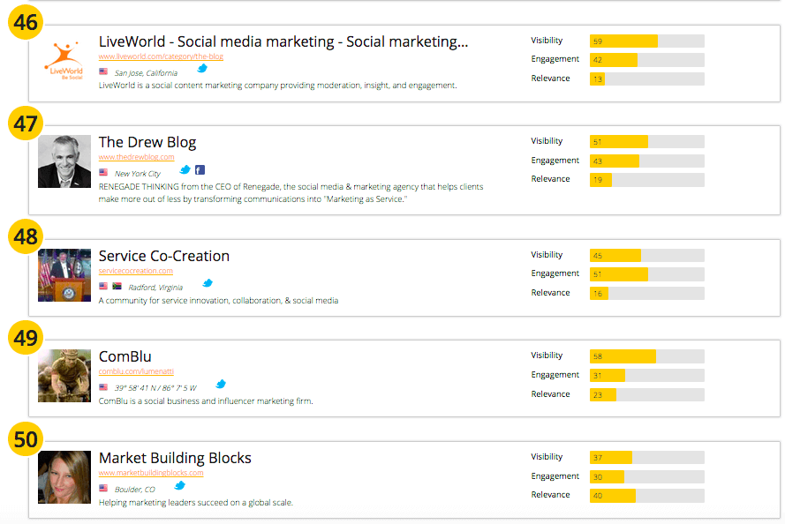
Task: Click The Drew Blog author photo
Action: (64, 161)
